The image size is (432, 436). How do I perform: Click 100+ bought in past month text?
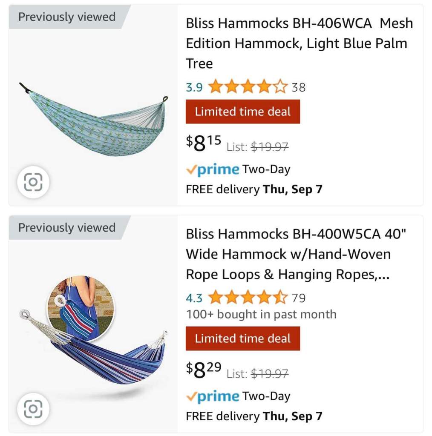[x=261, y=315]
